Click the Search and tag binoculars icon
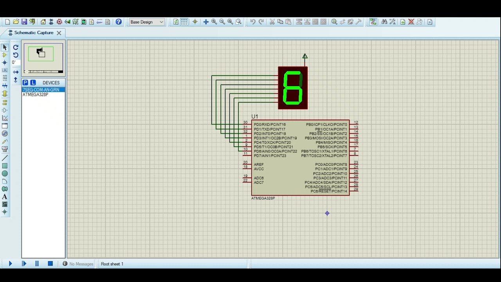501x282 pixels. point(384,22)
